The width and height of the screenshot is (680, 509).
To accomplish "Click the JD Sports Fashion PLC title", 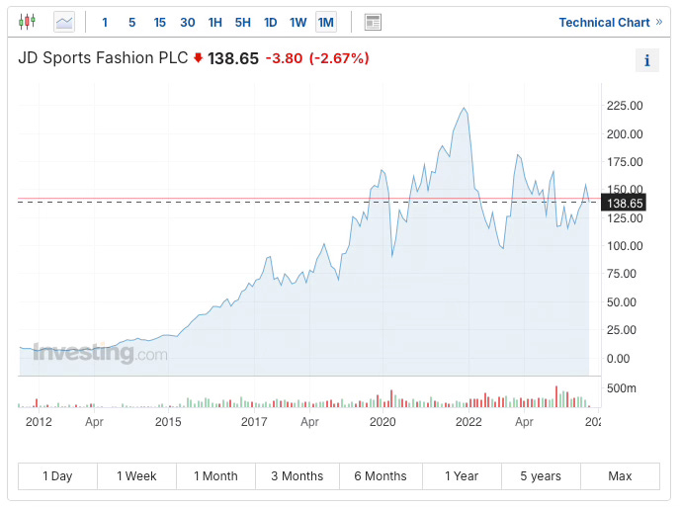I will point(103,57).
